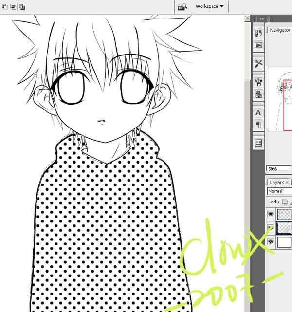292x312 pixels.
Task: Close the Layers tab with its x
Action: (x=287, y=182)
